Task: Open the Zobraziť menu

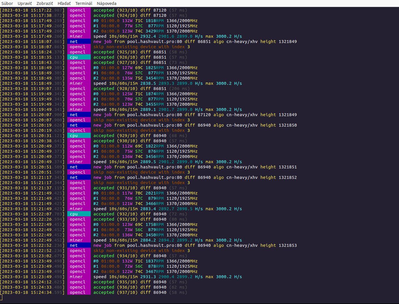Action: click(x=45, y=3)
